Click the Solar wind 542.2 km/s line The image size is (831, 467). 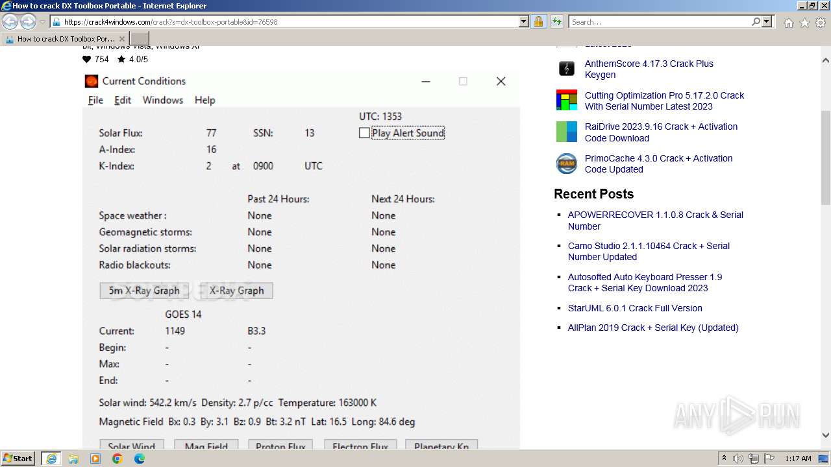tap(238, 403)
